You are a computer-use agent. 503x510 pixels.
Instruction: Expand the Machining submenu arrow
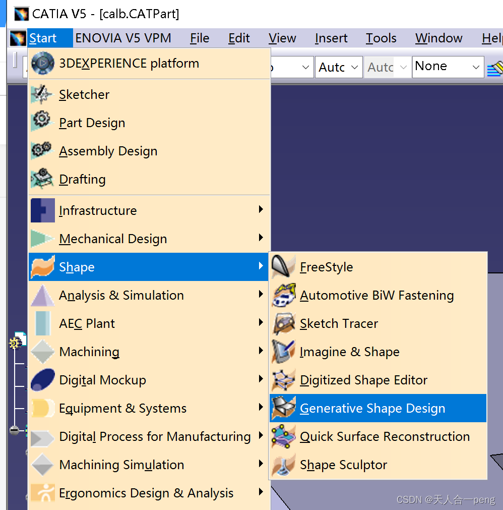(261, 350)
